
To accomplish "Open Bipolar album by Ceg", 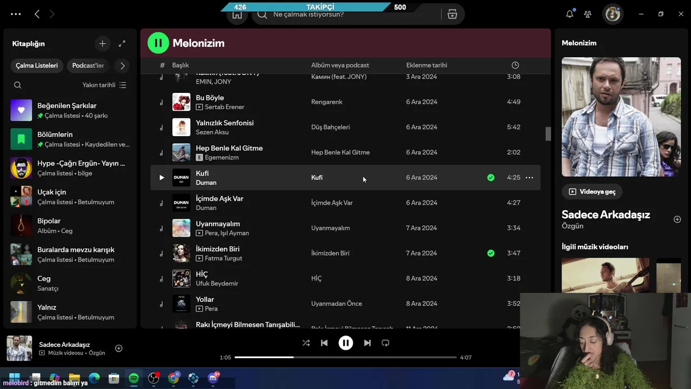I will (70, 225).
